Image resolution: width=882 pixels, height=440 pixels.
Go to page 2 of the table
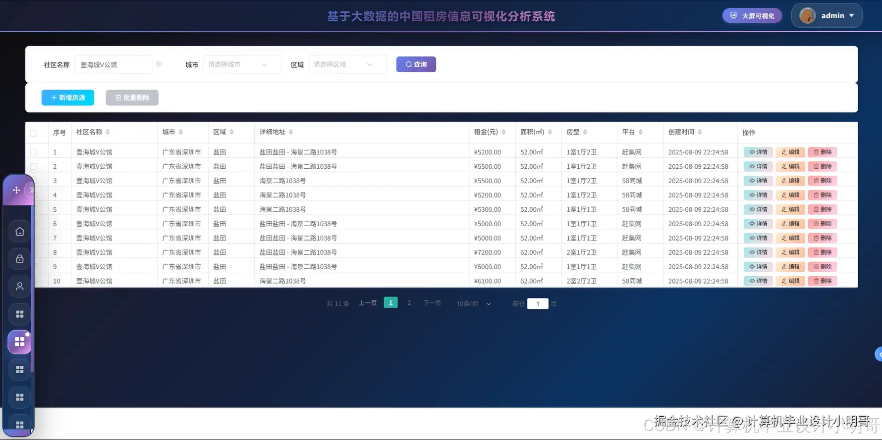pyautogui.click(x=409, y=303)
